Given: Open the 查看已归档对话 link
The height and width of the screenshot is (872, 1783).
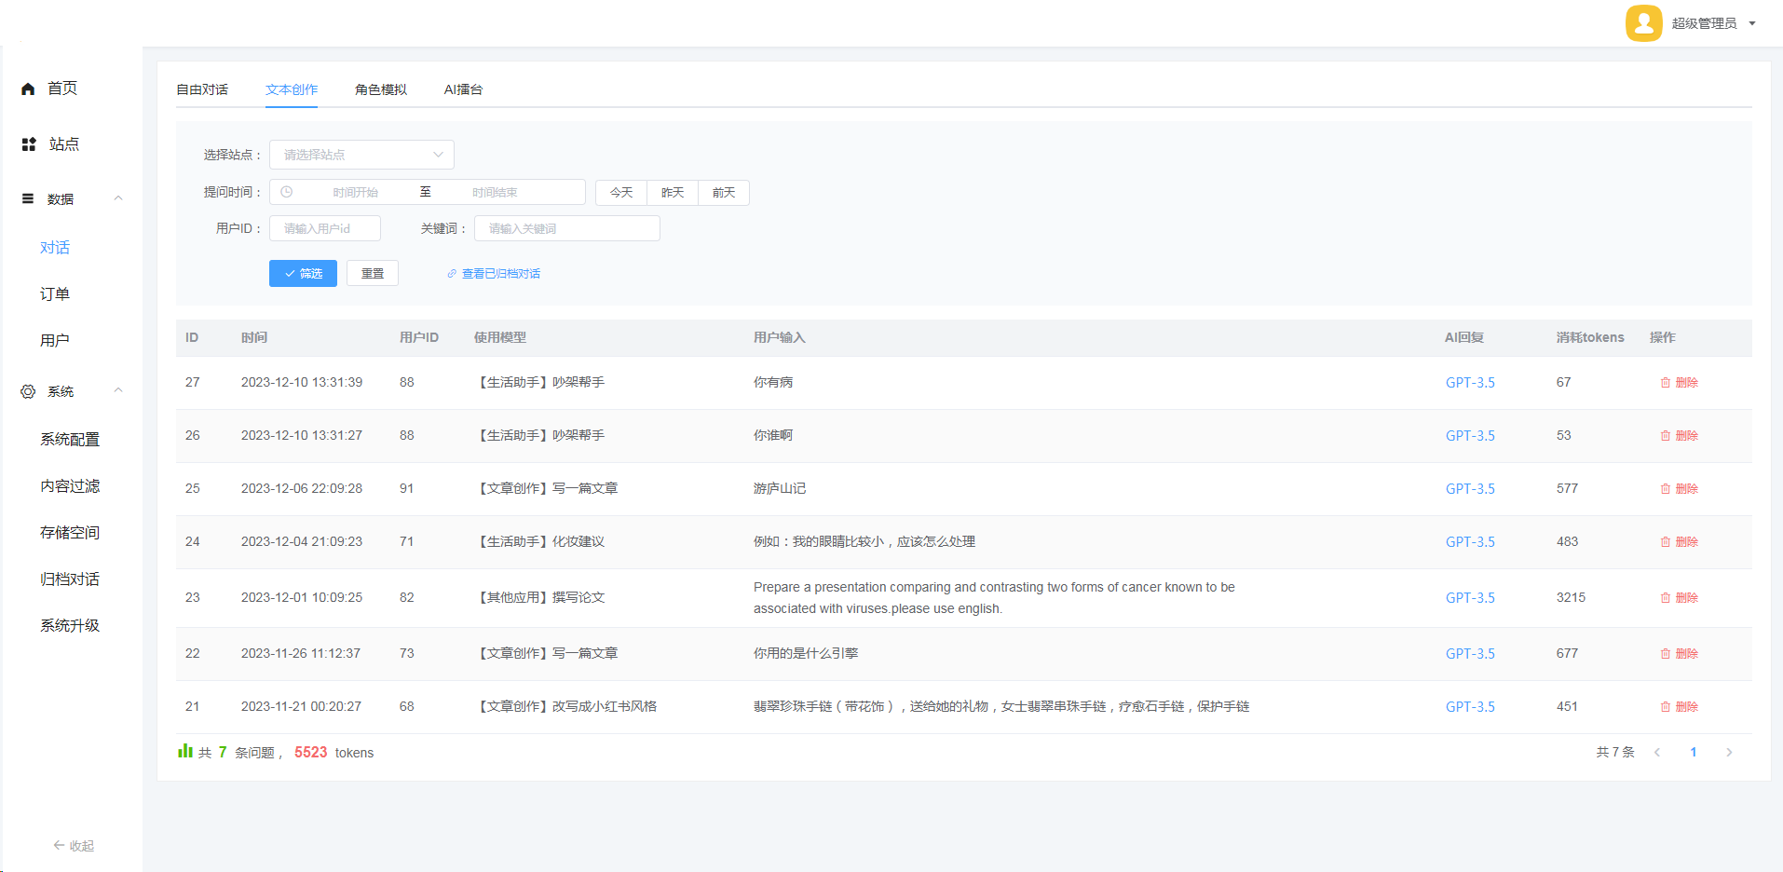Looking at the screenshot, I should [501, 274].
